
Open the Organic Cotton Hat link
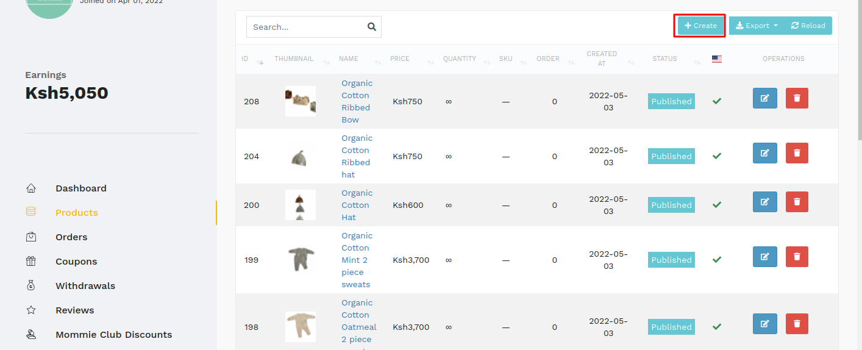point(357,205)
